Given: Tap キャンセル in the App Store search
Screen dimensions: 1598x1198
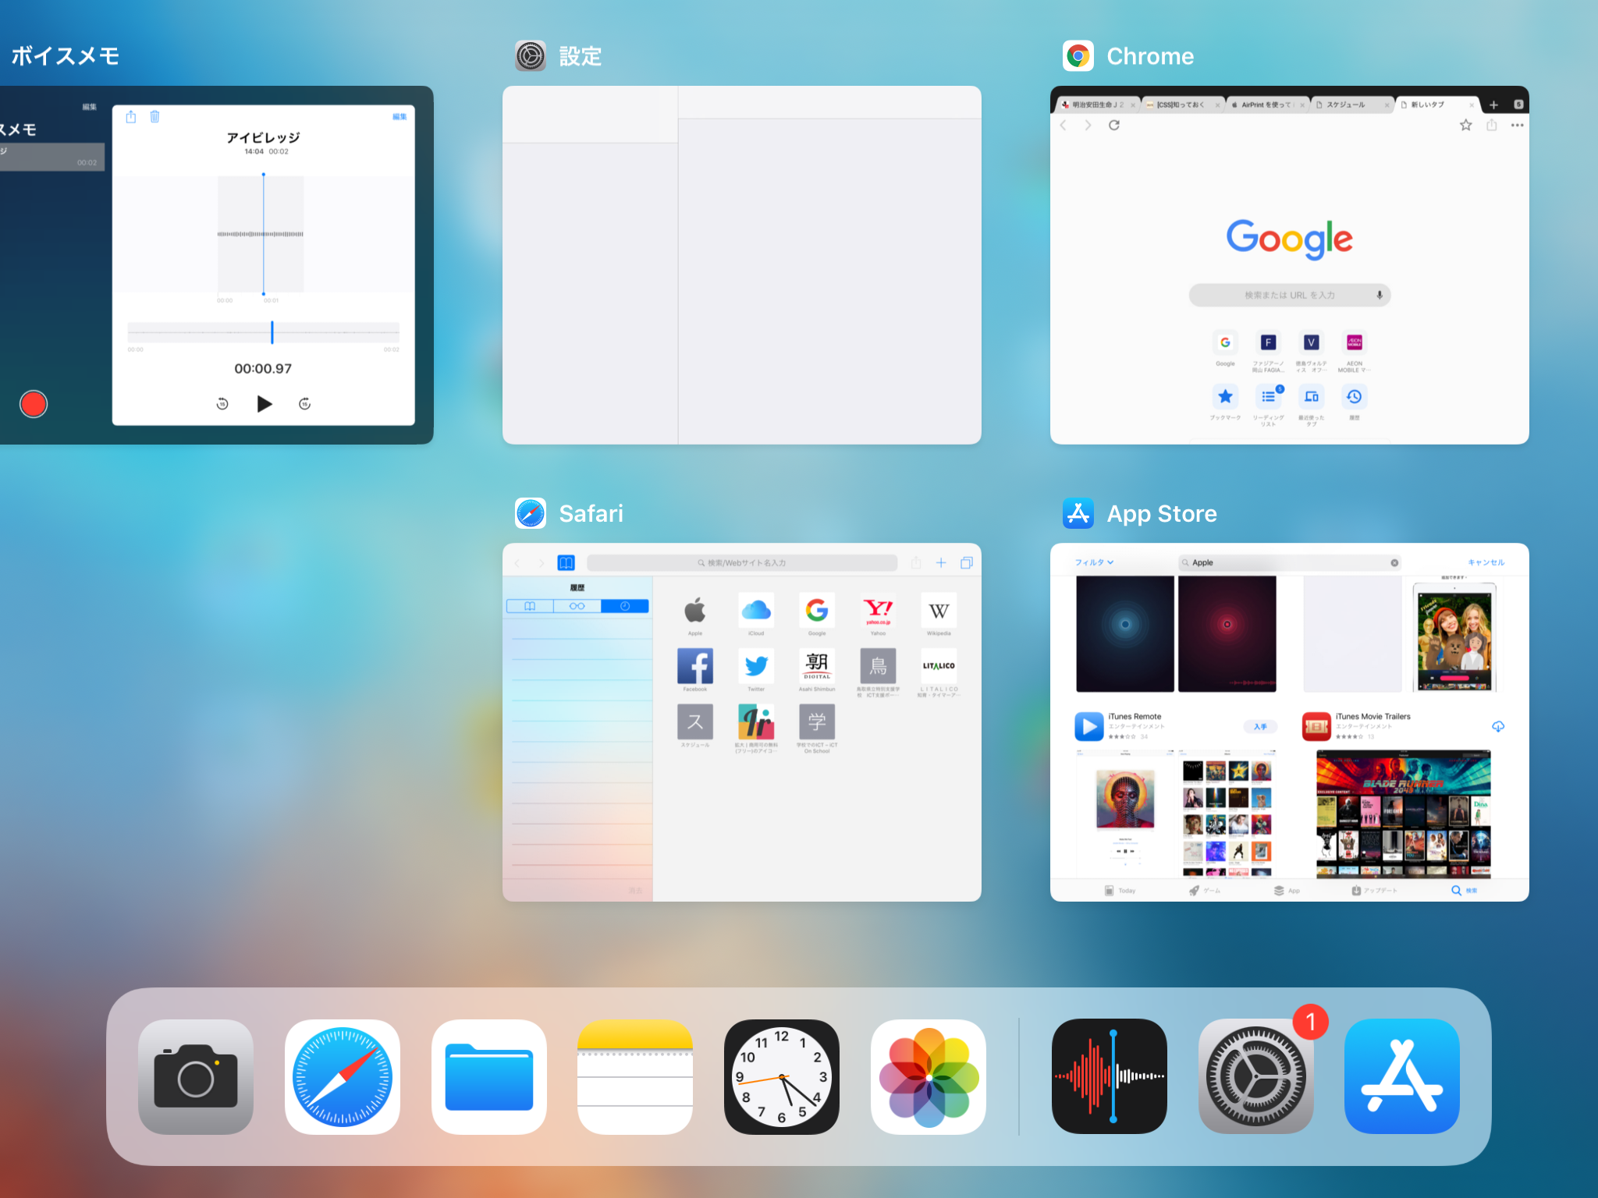Looking at the screenshot, I should tap(1486, 562).
